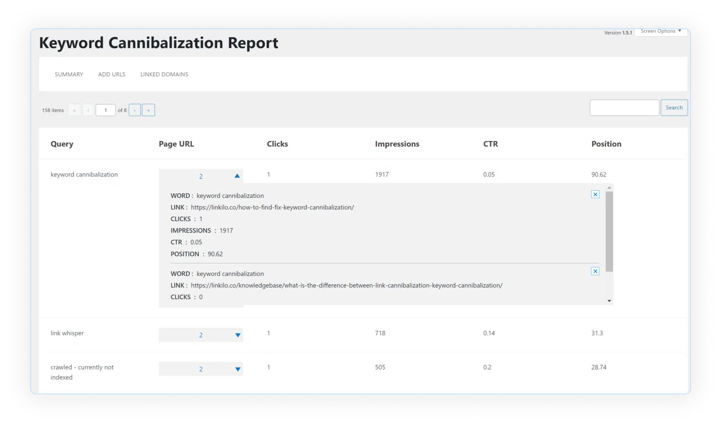The width and height of the screenshot is (721, 426).
Task: Go to first page of results
Action: (x=74, y=111)
